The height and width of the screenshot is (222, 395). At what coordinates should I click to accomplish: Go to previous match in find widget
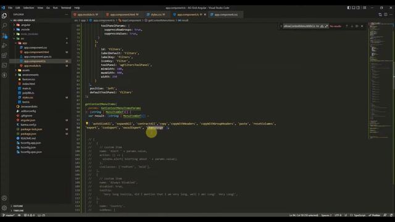coord(347,26)
